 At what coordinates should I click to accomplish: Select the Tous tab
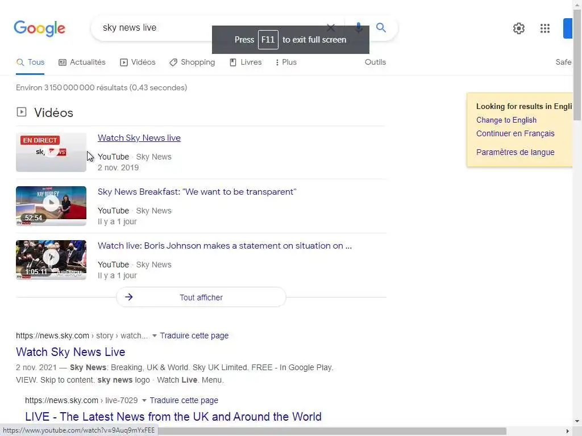(x=30, y=62)
